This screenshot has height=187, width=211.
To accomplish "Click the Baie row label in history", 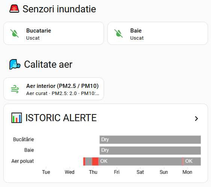I will click(29, 150).
